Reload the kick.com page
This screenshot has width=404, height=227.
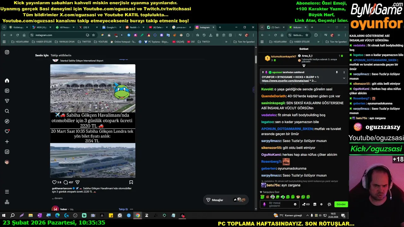pyautogui.click(x=276, y=35)
